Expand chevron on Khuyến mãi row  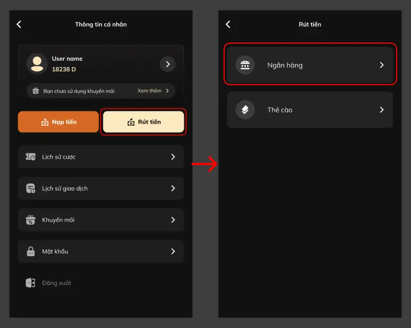click(173, 220)
